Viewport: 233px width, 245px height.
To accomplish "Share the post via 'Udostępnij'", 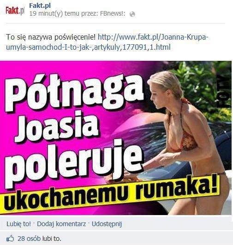I will tap(107, 224).
